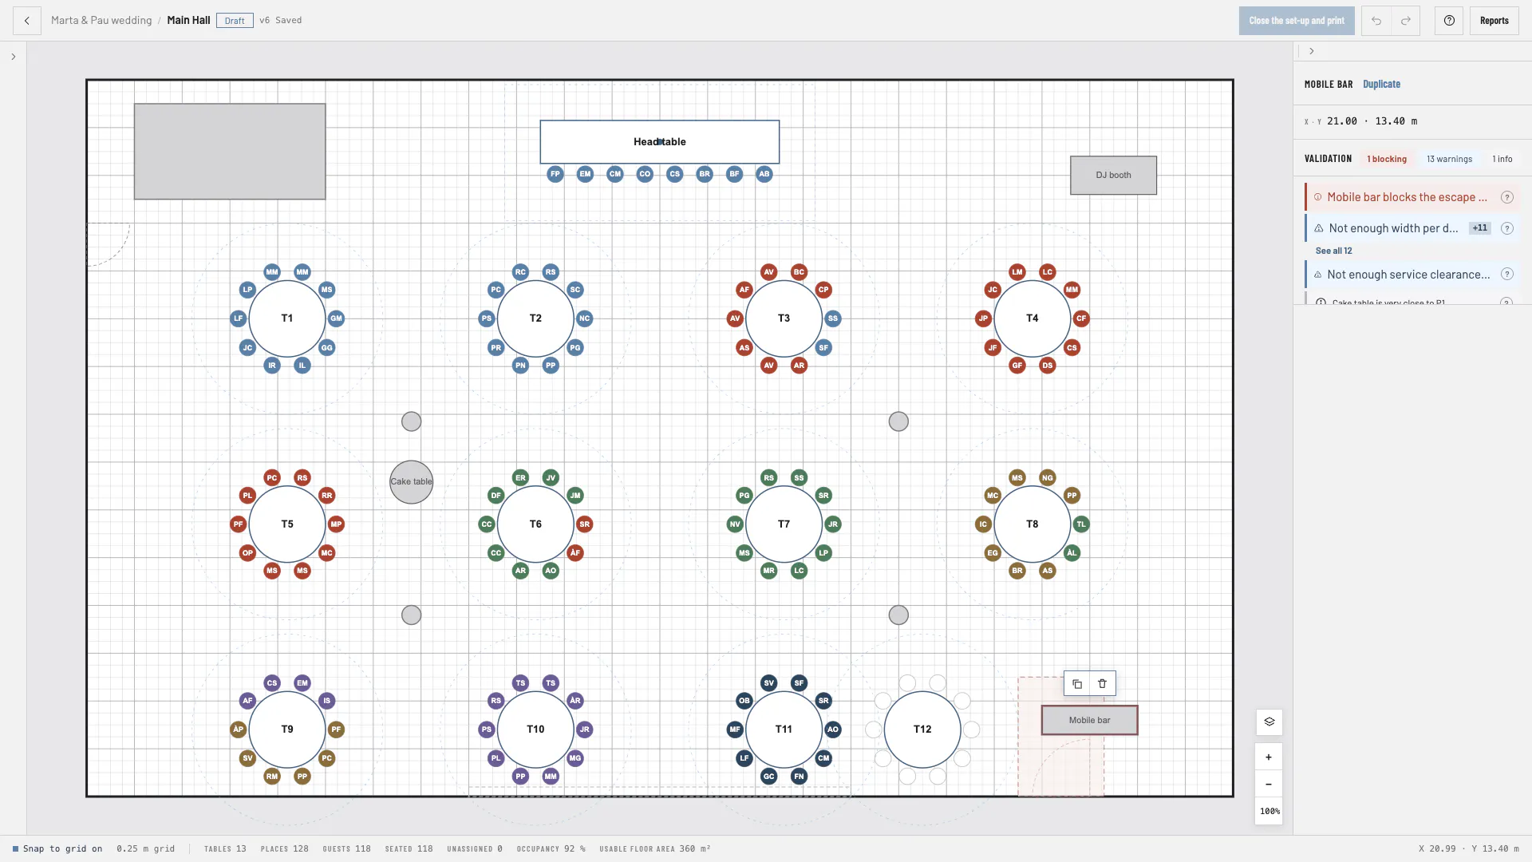The image size is (1532, 862).
Task: Delete the Mobile bar with trash icon
Action: tap(1103, 684)
